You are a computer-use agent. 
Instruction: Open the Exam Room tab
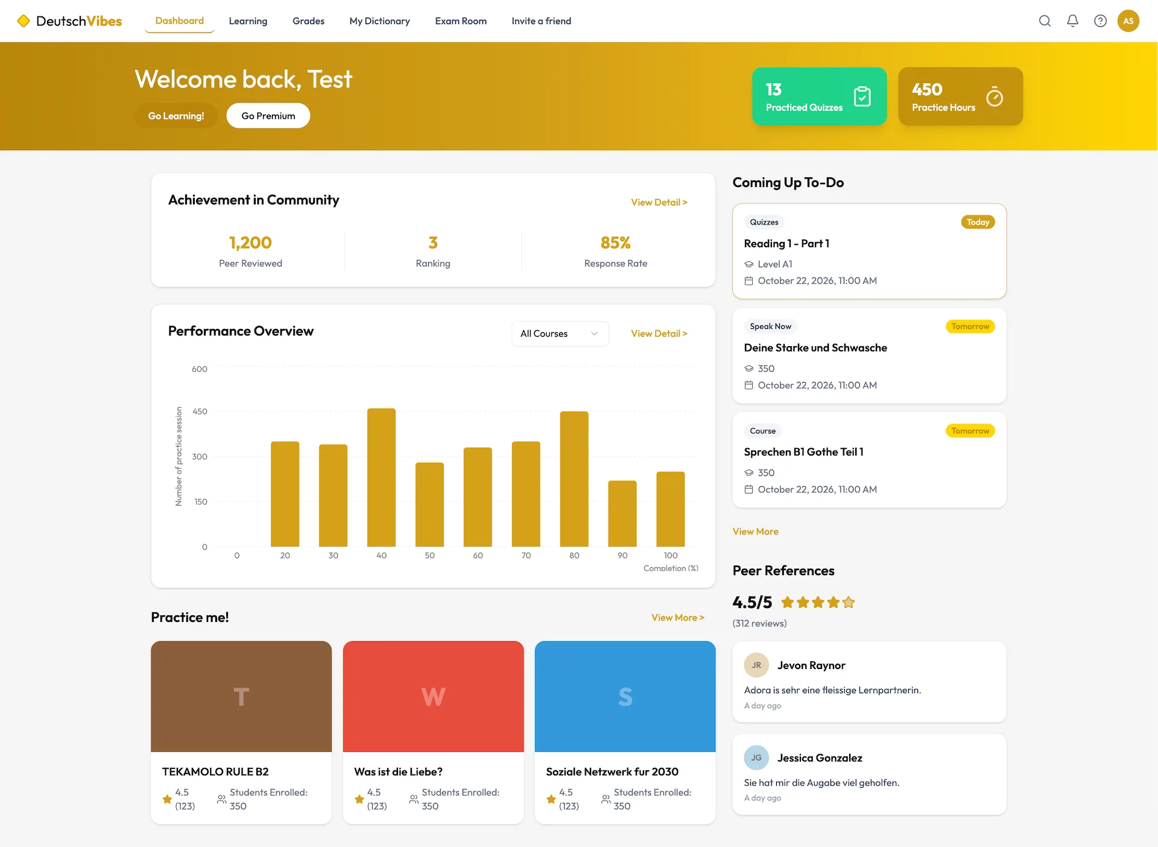pyautogui.click(x=461, y=21)
